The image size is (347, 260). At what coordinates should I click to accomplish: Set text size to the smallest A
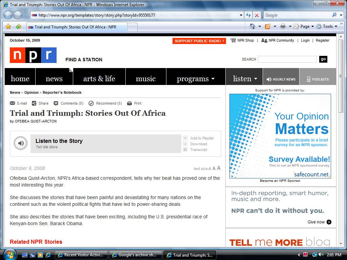point(210,169)
